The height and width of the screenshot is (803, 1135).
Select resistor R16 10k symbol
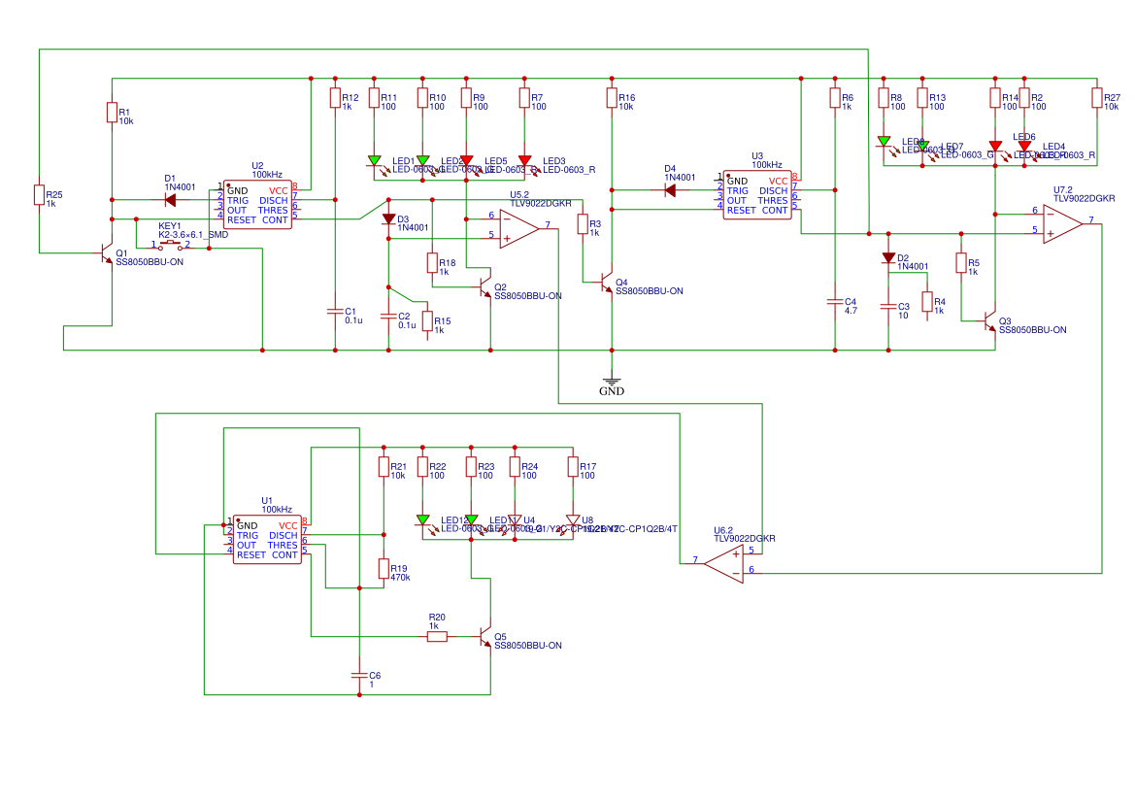point(612,98)
